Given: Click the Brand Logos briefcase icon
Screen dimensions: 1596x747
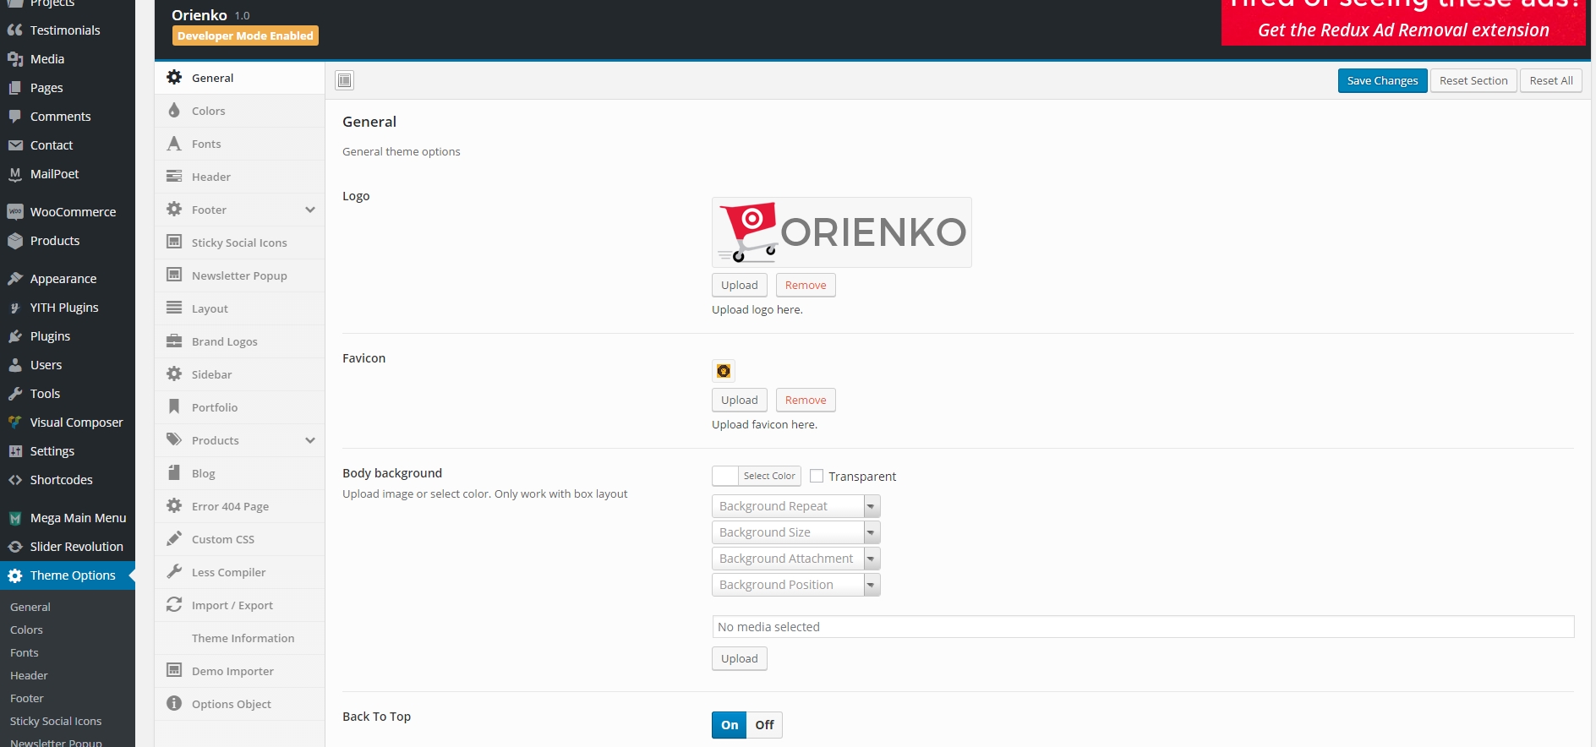Looking at the screenshot, I should coord(174,341).
